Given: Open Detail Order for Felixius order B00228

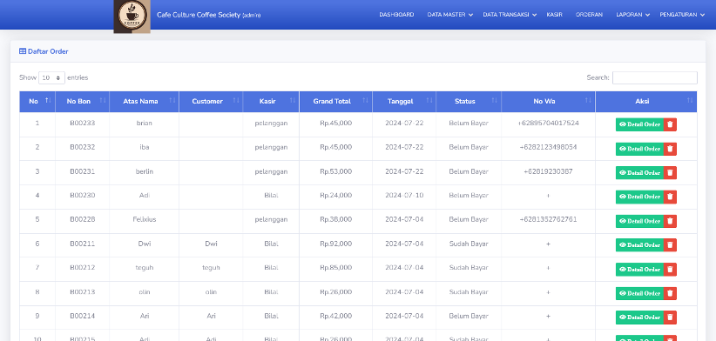Looking at the screenshot, I should click(x=639, y=221).
